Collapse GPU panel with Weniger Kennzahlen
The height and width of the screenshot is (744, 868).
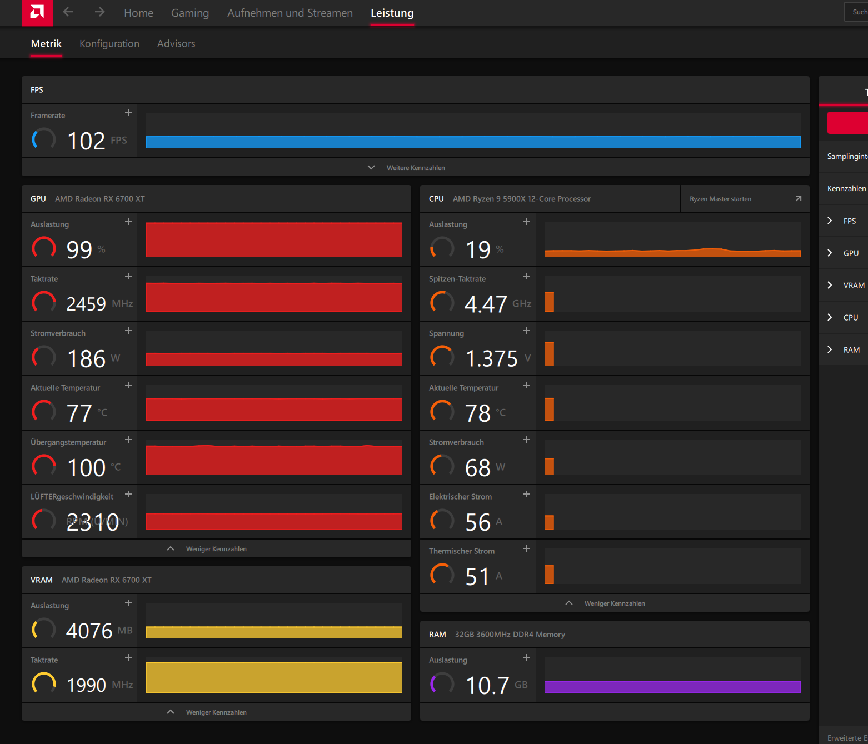pos(216,548)
